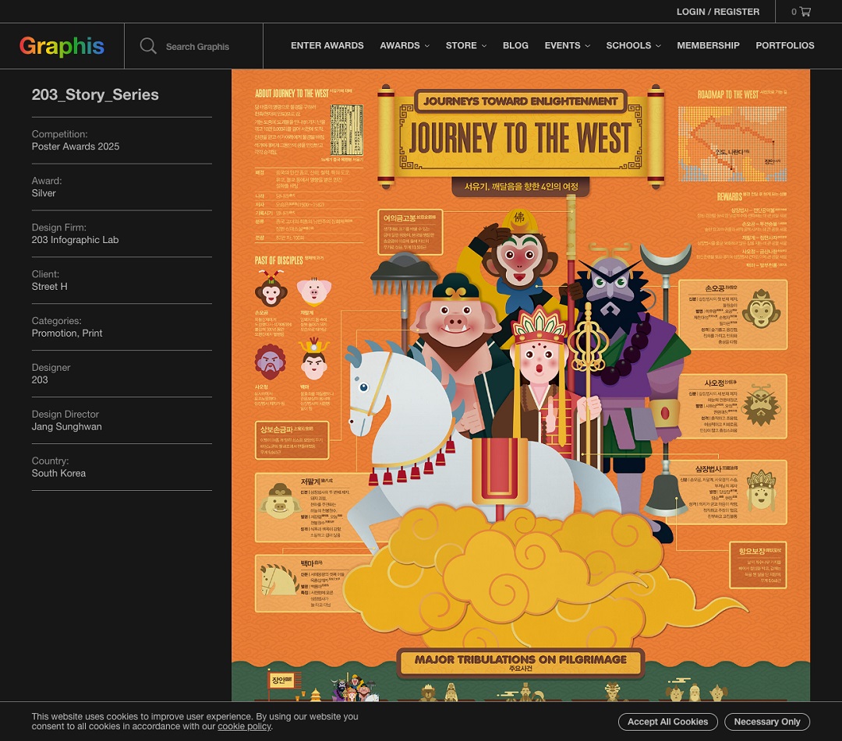Expand the Store dropdown chevron
The height and width of the screenshot is (741, 842).
point(484,46)
